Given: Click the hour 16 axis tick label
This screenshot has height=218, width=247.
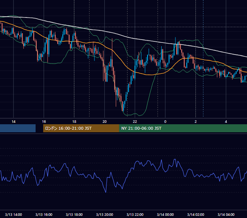Looking at the screenshot, I should click(44, 122).
